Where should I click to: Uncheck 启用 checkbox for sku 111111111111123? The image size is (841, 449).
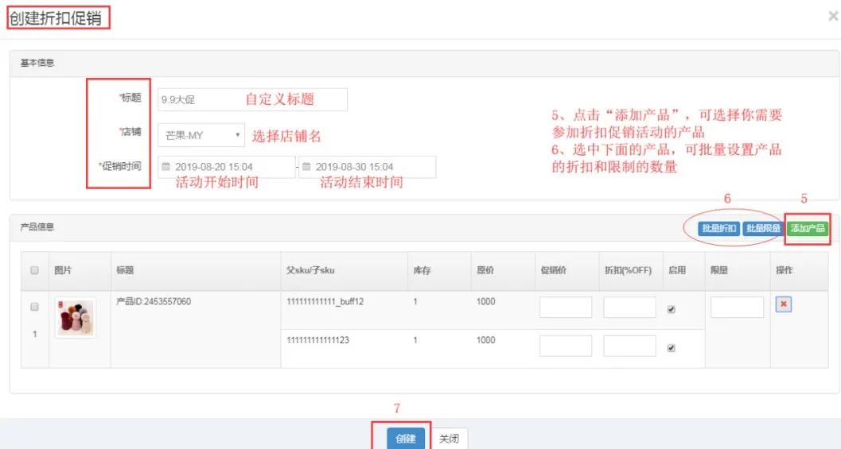pyautogui.click(x=672, y=348)
